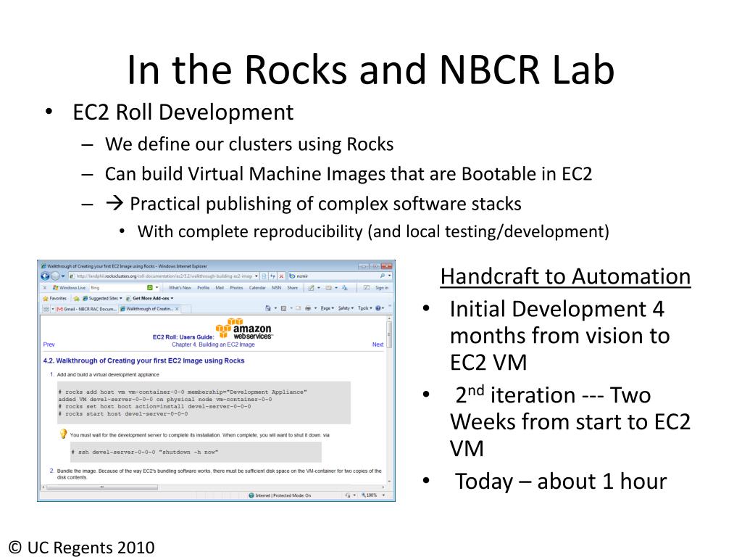
Task: Select the Walkthrough of Creatin... tab
Action: click(149, 309)
